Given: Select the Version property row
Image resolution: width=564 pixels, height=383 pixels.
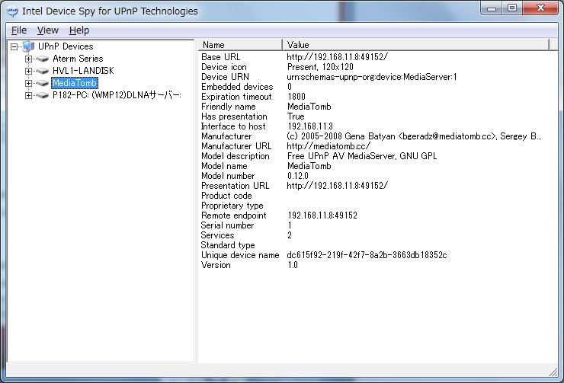Looking at the screenshot, I should 374,265.
